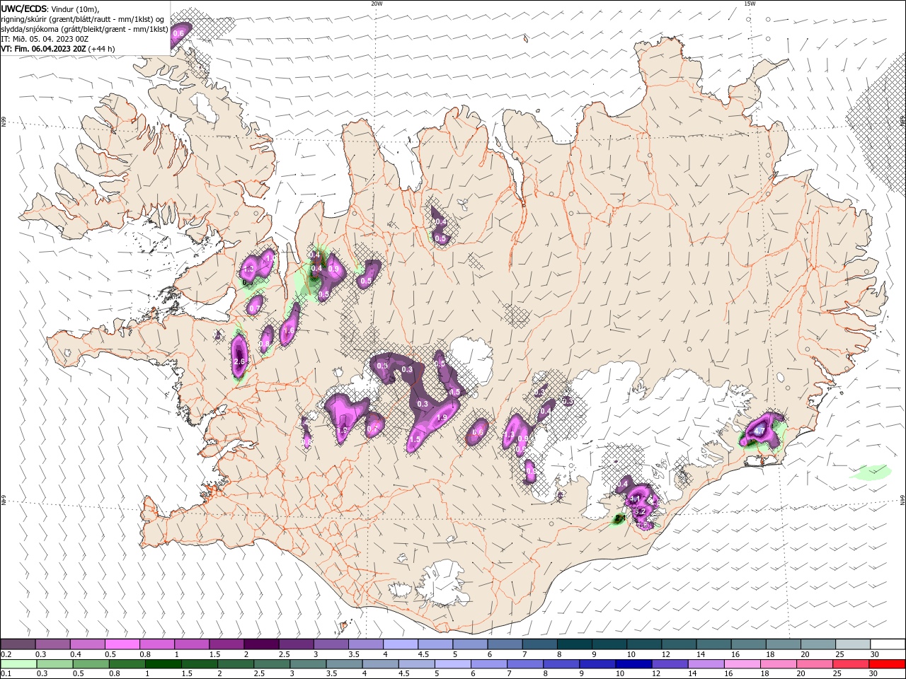Click the 3.2 precipitation value on the map
This screenshot has height=679, width=906.
[x=640, y=511]
